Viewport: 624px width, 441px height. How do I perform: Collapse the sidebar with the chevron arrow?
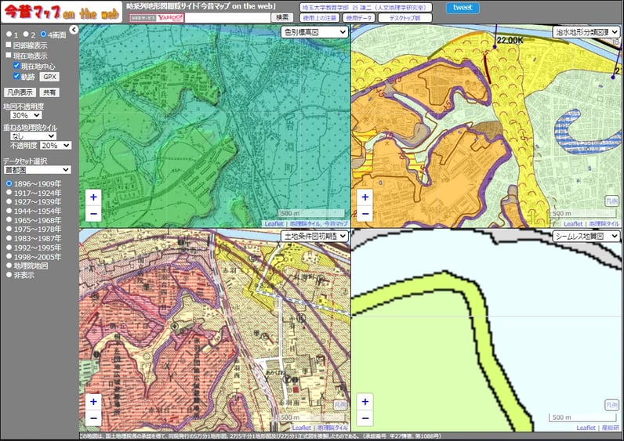pos(74,30)
